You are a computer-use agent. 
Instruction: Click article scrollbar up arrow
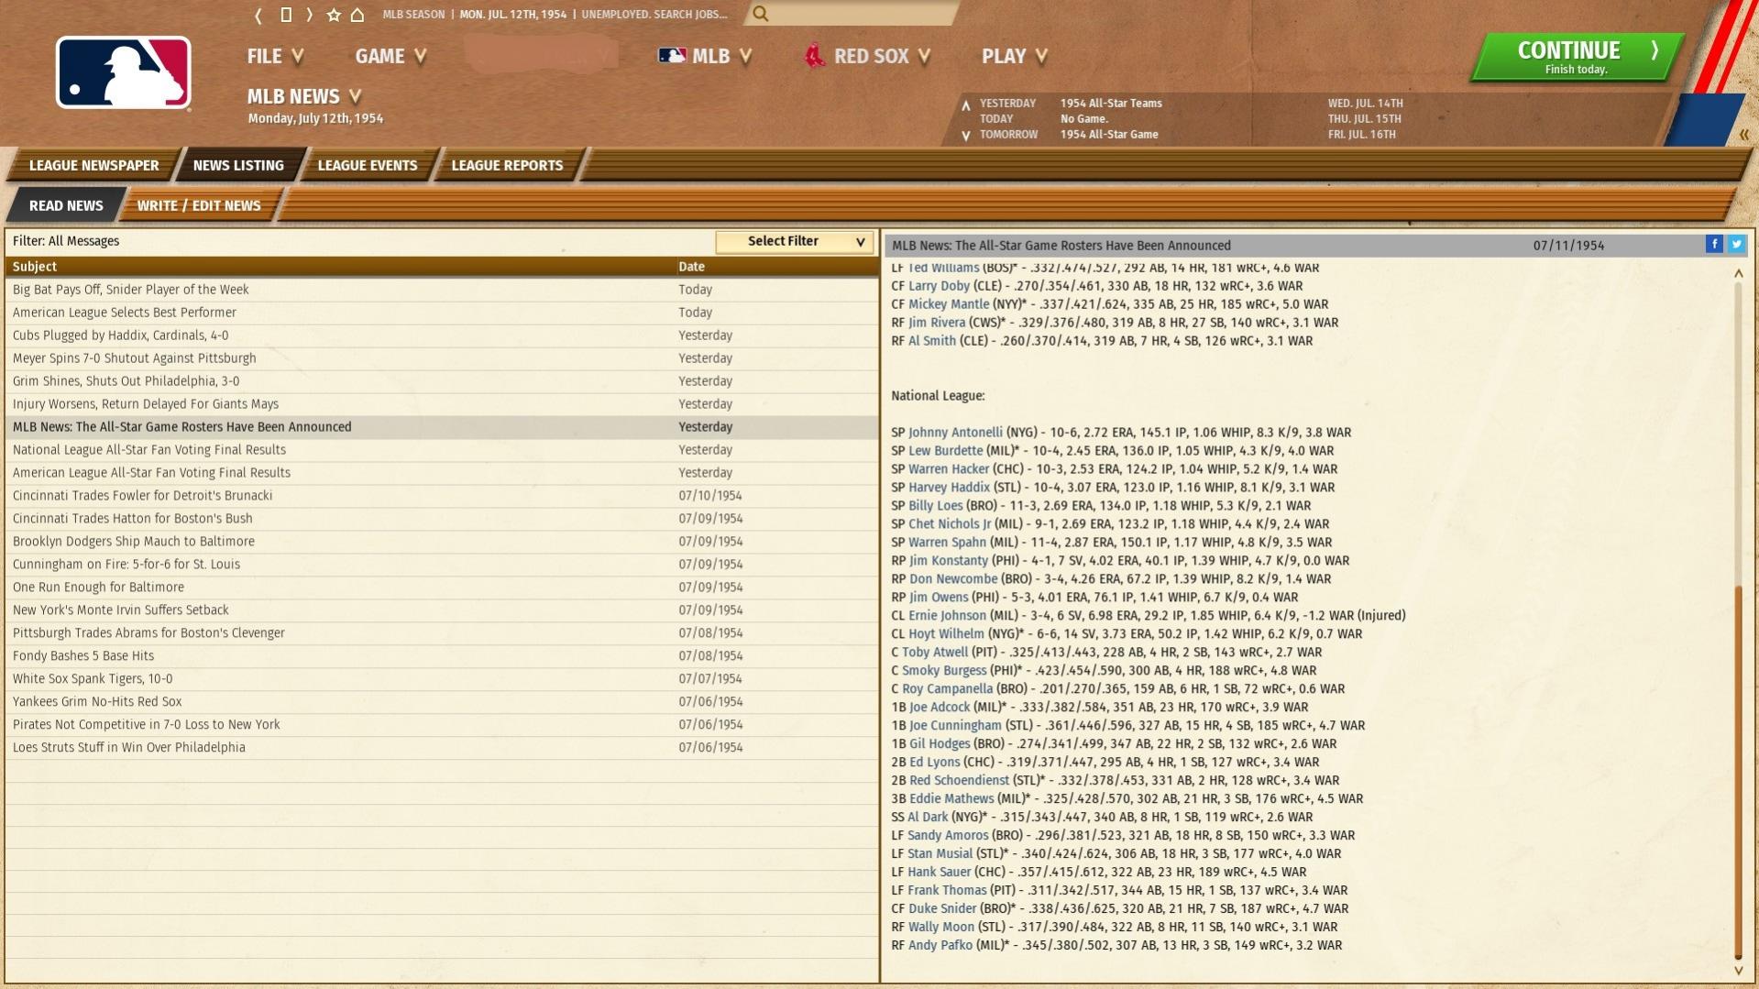pyautogui.click(x=1738, y=273)
